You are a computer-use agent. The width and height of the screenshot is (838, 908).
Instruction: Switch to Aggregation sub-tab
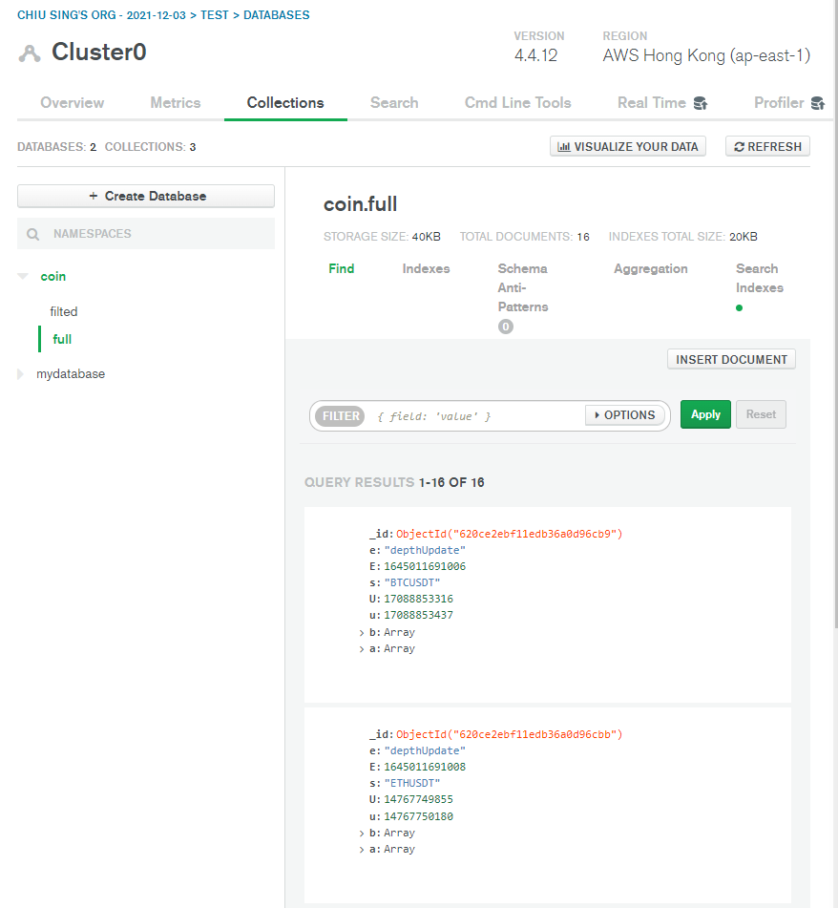coord(651,268)
